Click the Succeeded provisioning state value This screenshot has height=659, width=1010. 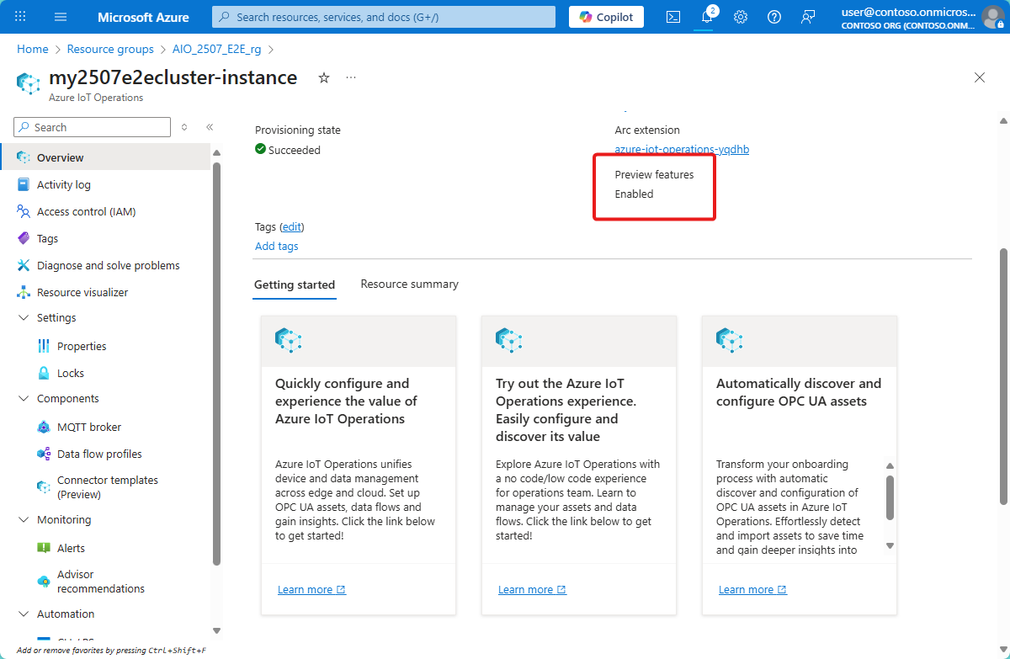[x=295, y=150]
